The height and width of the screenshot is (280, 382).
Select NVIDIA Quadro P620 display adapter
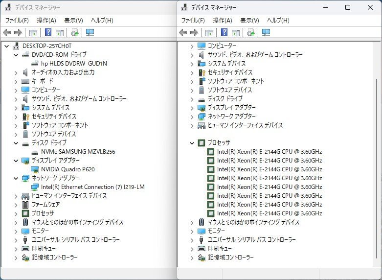[67, 169]
